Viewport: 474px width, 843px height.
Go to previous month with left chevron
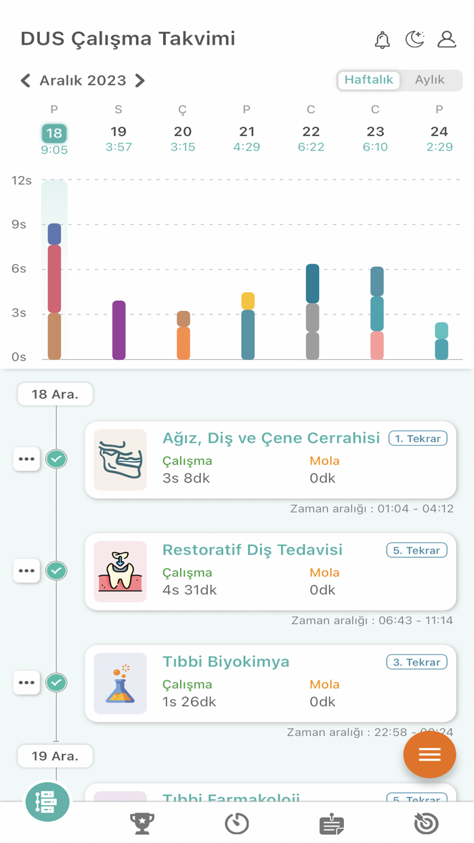(25, 80)
